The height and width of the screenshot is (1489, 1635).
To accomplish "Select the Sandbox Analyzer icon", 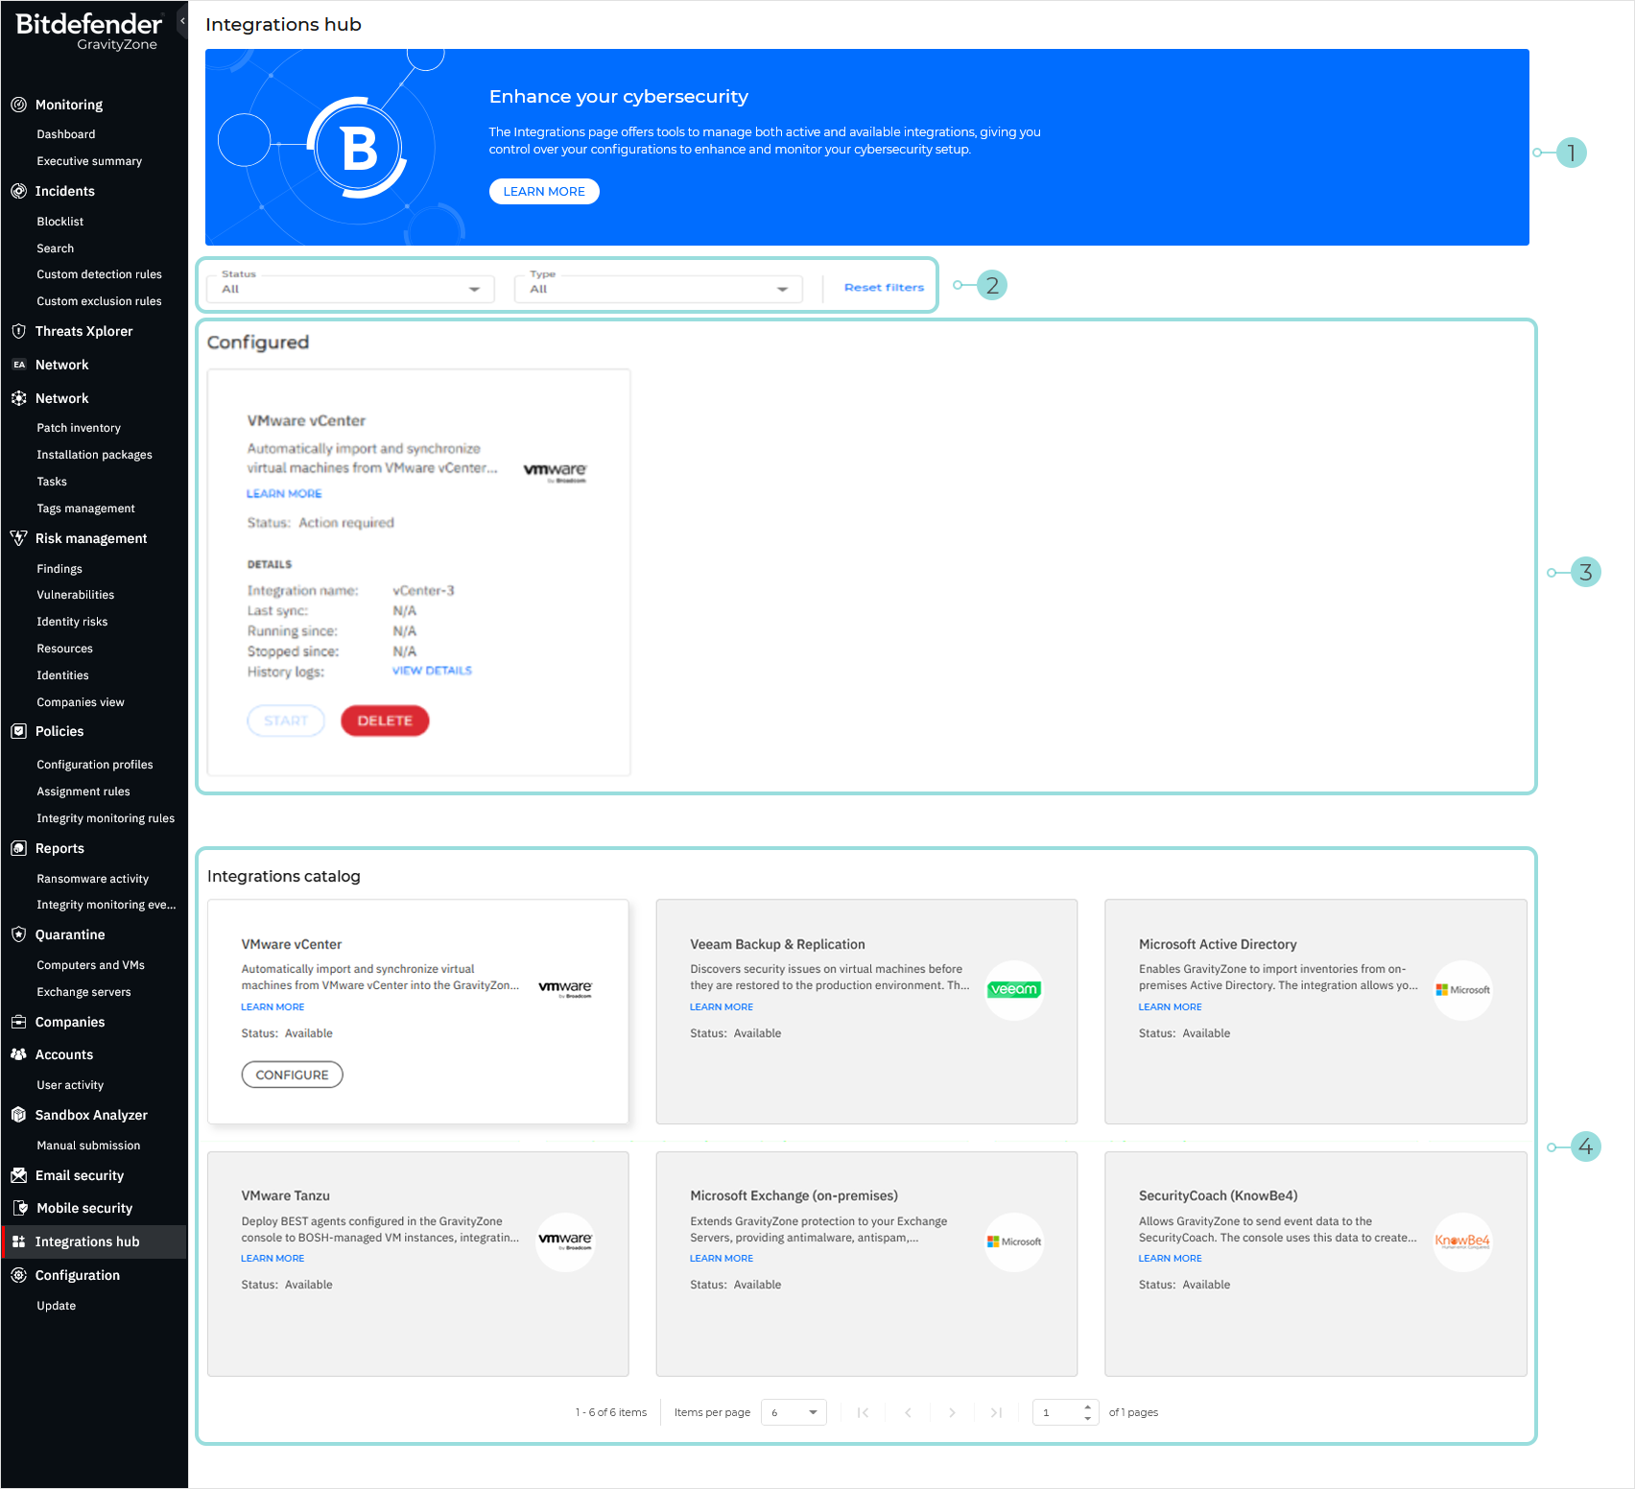I will (x=19, y=1115).
